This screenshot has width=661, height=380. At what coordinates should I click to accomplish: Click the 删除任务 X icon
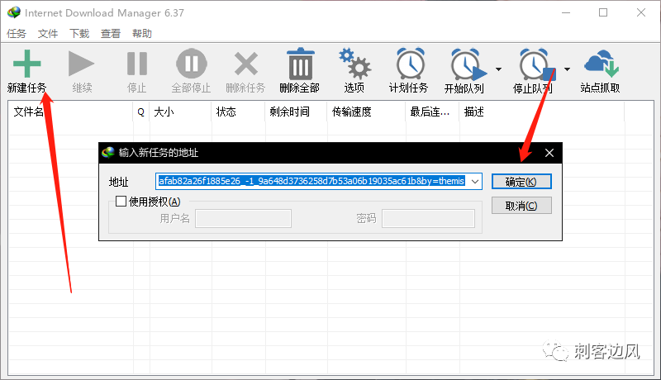[x=246, y=64]
